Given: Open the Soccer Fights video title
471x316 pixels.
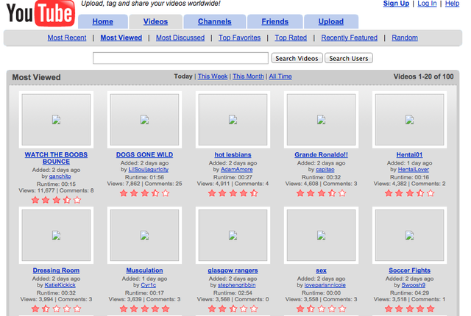Looking at the screenshot, I should tap(409, 270).
